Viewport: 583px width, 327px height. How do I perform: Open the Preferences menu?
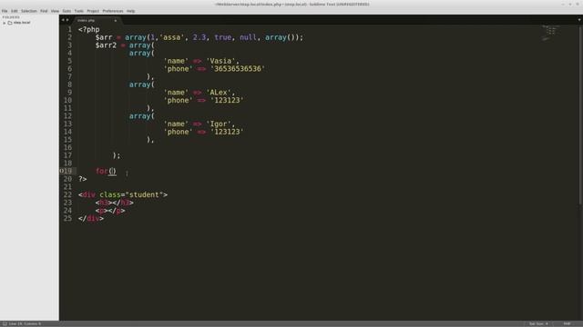pyautogui.click(x=113, y=11)
